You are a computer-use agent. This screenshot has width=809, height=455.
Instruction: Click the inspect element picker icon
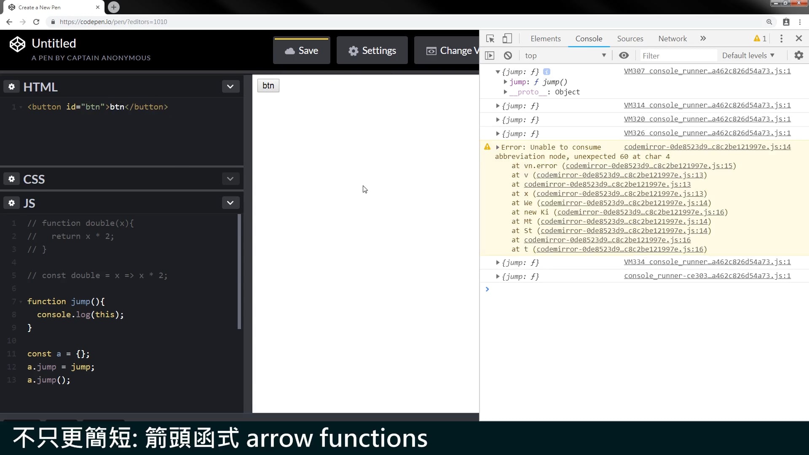[490, 38]
